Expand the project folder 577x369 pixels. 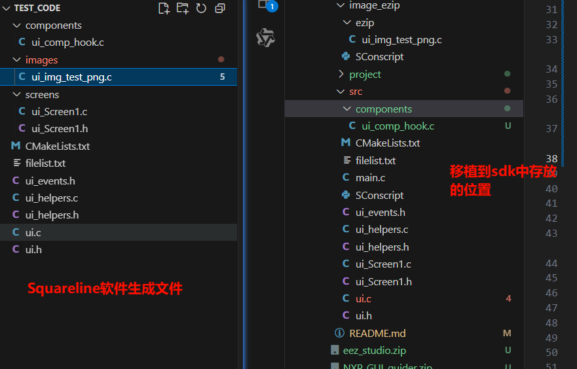(x=341, y=74)
